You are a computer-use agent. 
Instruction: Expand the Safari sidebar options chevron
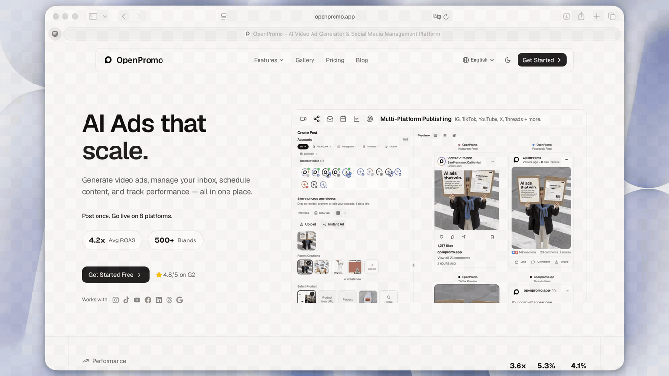click(x=105, y=16)
